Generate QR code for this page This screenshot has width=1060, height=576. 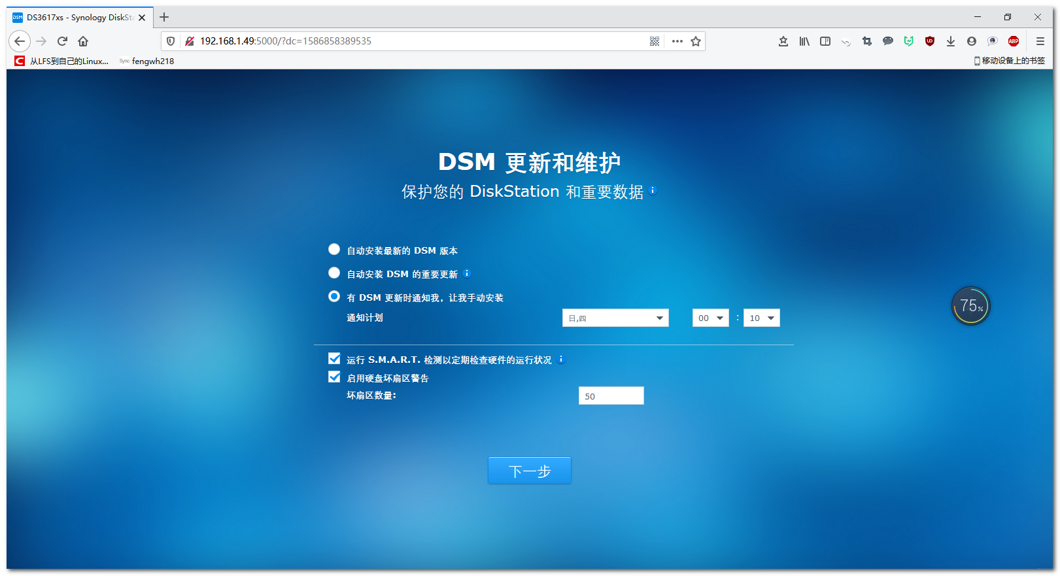point(655,41)
